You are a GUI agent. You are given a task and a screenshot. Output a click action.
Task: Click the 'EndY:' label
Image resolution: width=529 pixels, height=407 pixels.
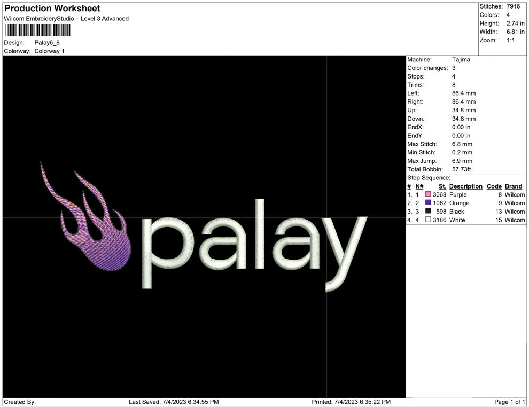coord(415,135)
